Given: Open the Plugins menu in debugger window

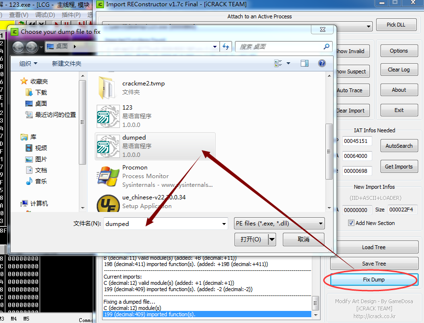Looking at the screenshot, I should click(x=71, y=15).
